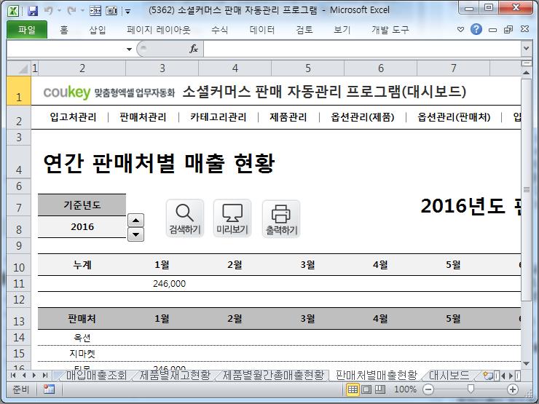Image resolution: width=539 pixels, height=404 pixels.
Task: Open 옵션관리(판매처) menu link
Action: pyautogui.click(x=454, y=117)
